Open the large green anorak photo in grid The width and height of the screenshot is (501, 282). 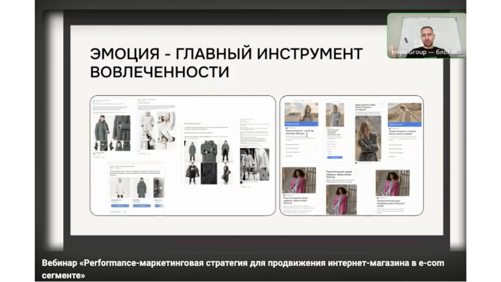pyautogui.click(x=208, y=151)
